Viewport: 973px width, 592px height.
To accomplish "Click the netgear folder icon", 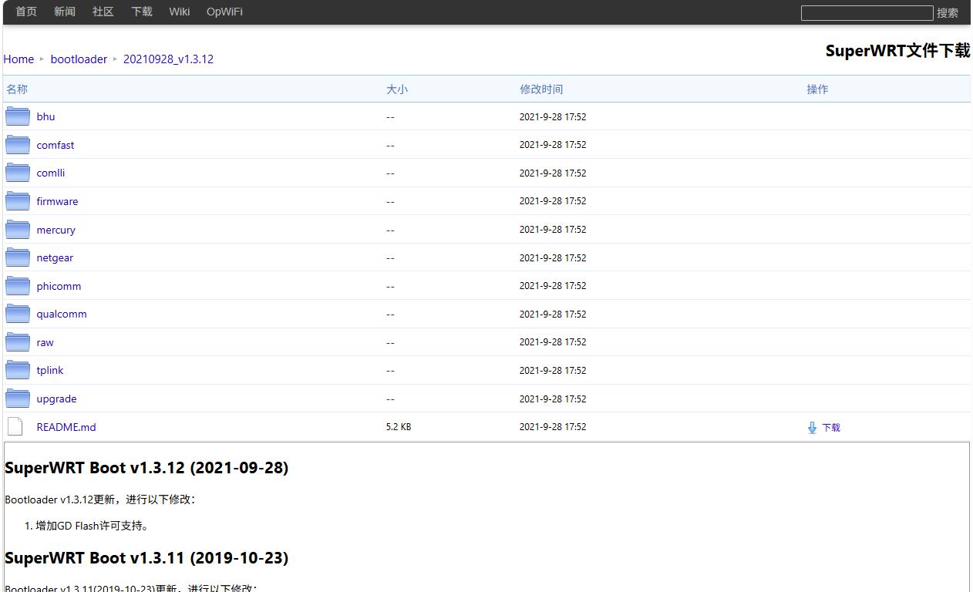I will 18,257.
